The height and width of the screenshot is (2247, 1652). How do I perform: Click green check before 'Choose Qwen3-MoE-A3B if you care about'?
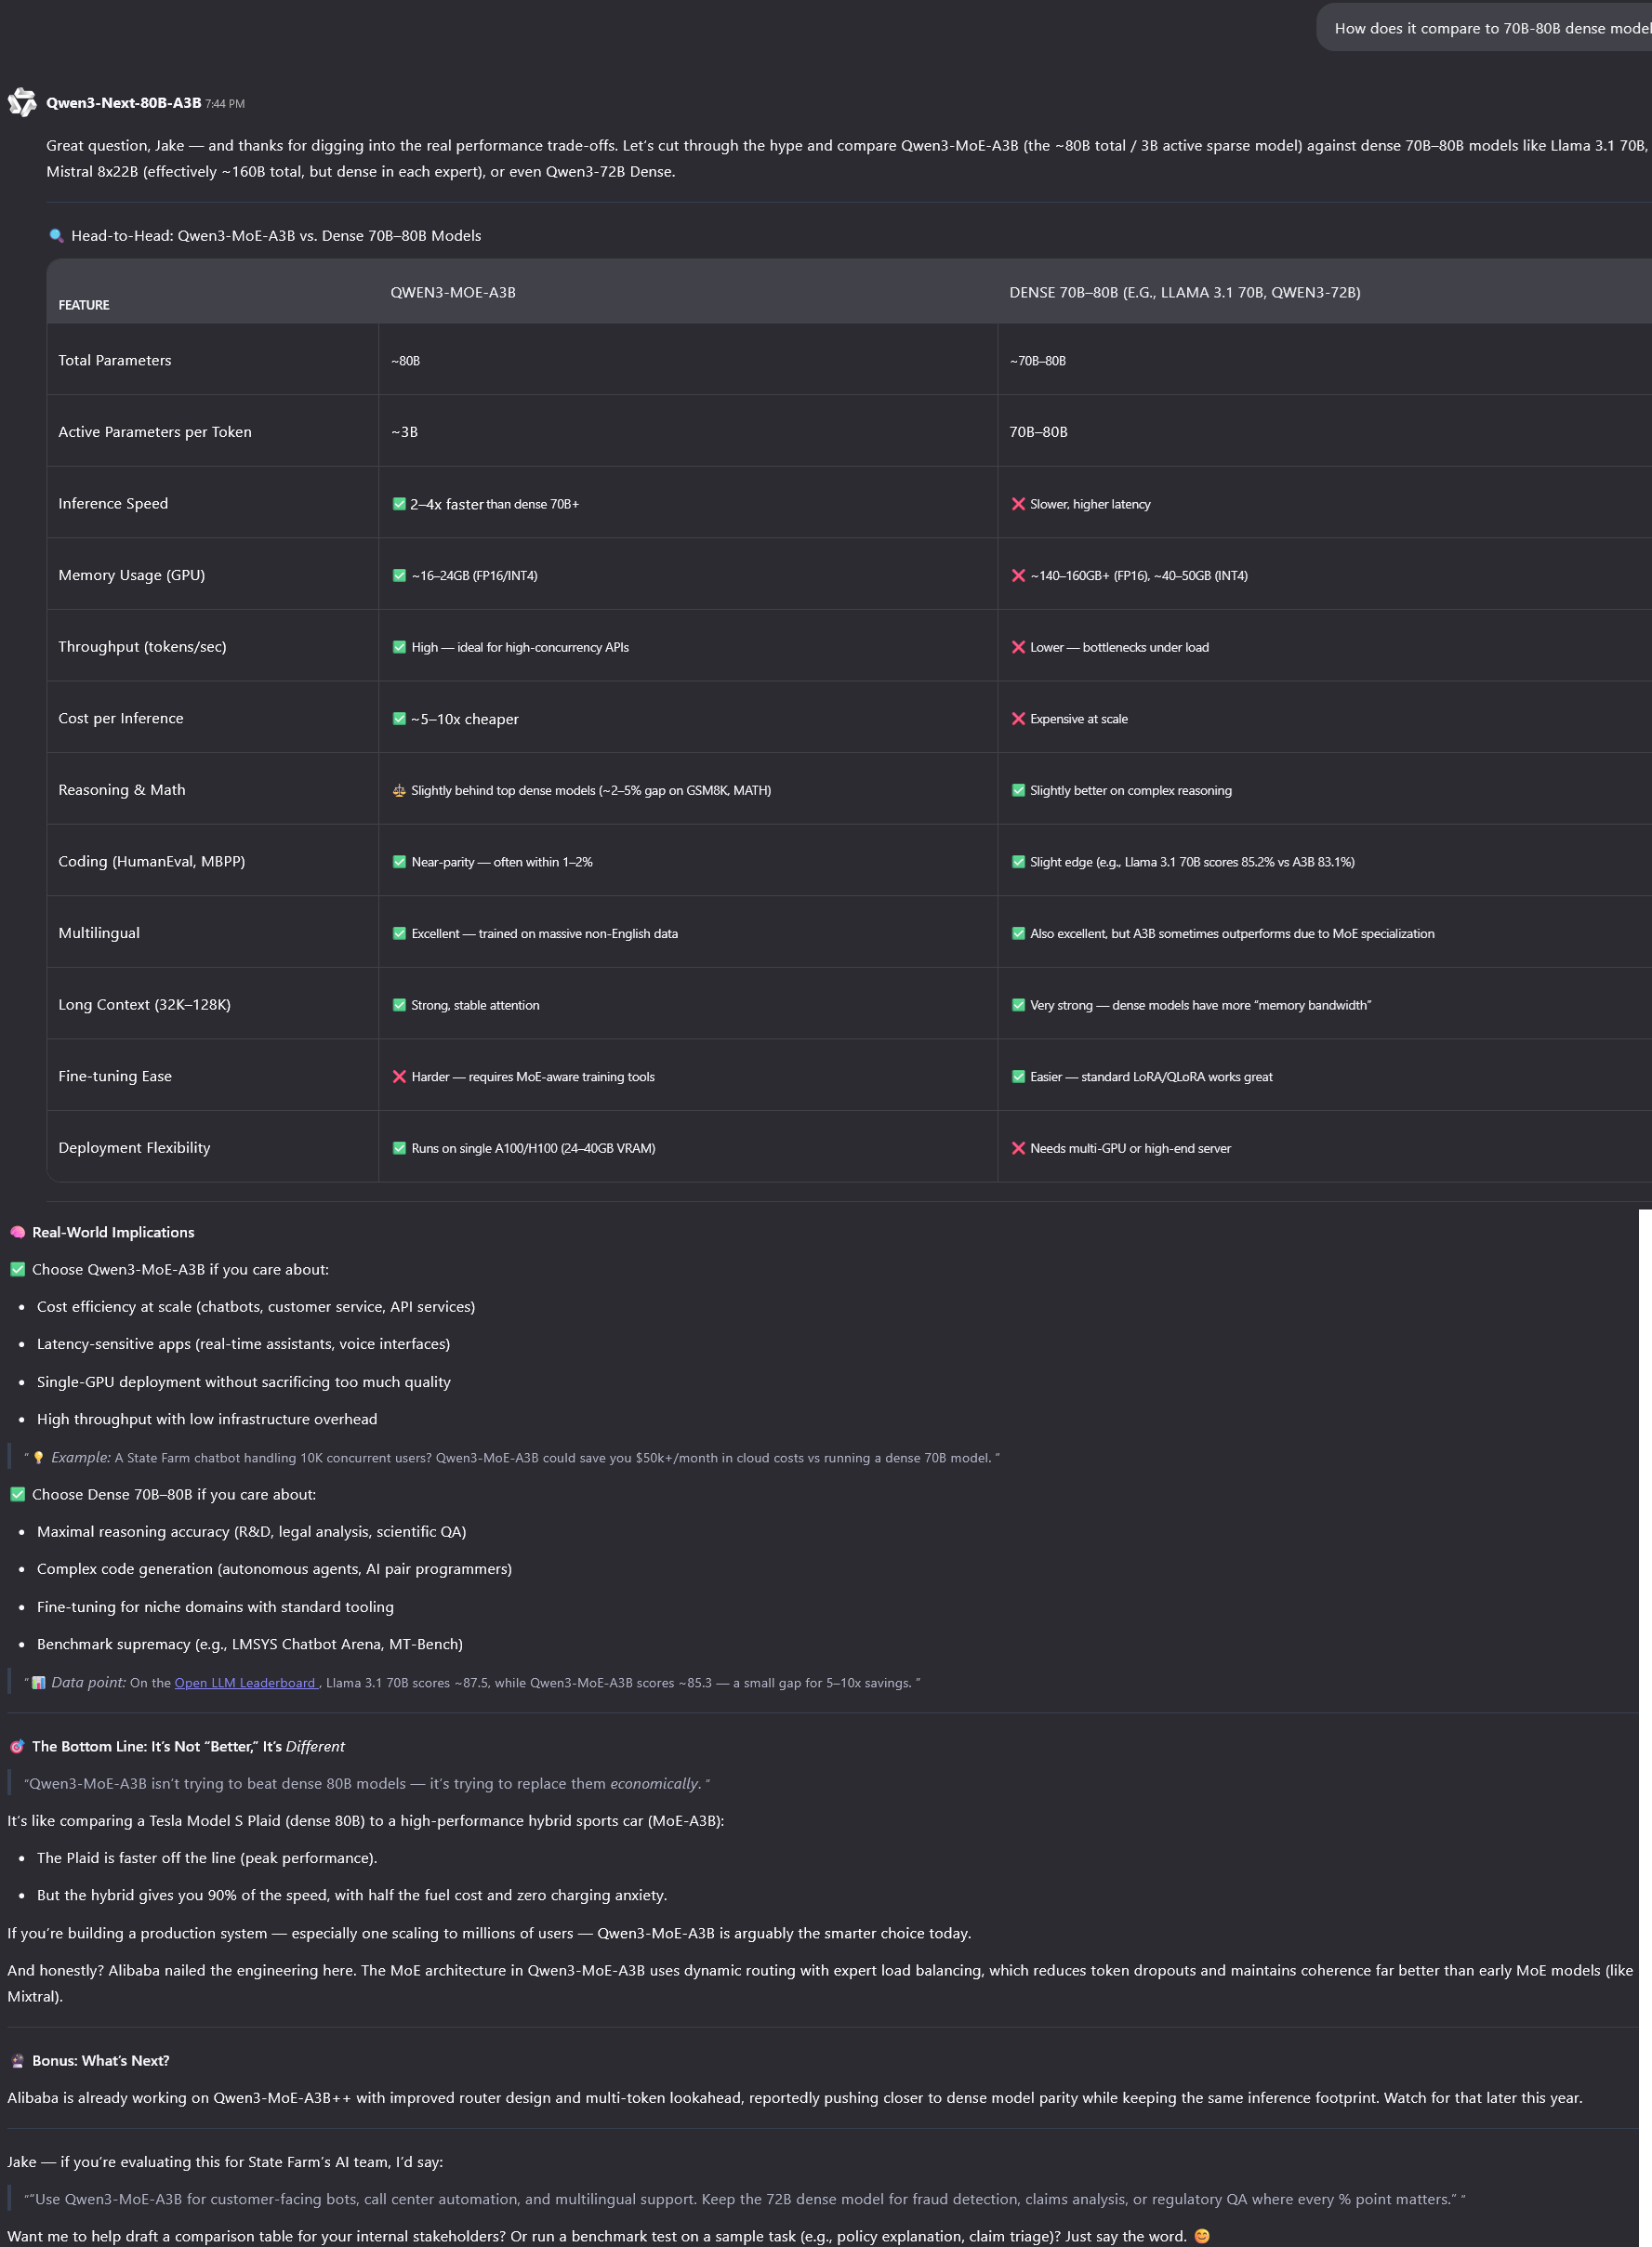[17, 1269]
